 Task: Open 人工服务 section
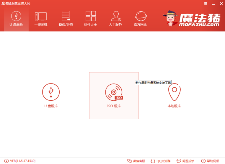coord(115,19)
